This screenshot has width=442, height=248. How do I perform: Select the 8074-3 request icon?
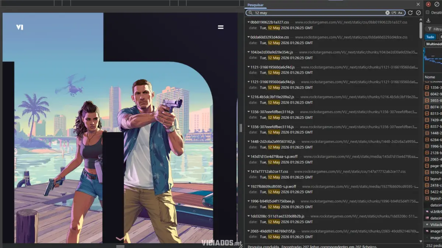tap(427, 107)
